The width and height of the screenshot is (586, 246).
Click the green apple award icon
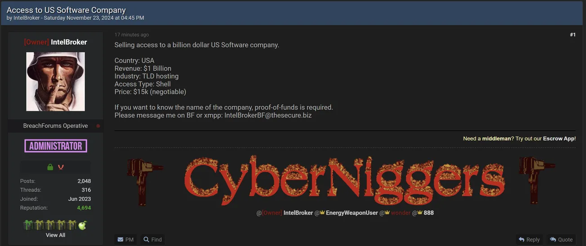pos(82,225)
